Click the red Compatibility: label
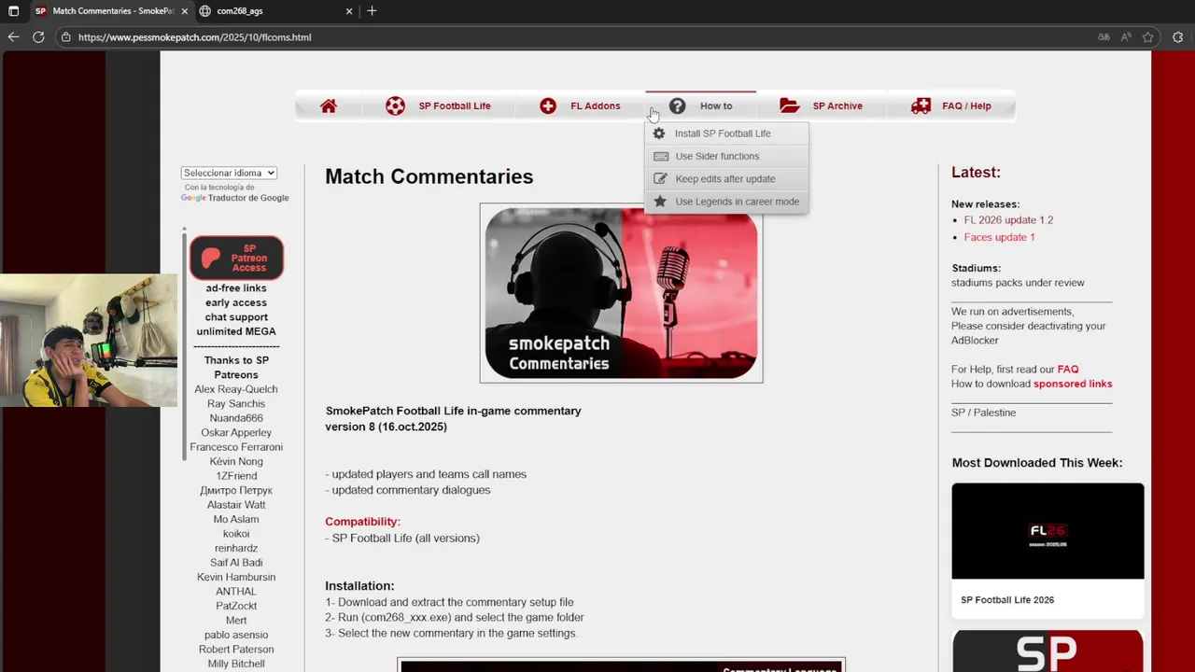 (x=362, y=522)
